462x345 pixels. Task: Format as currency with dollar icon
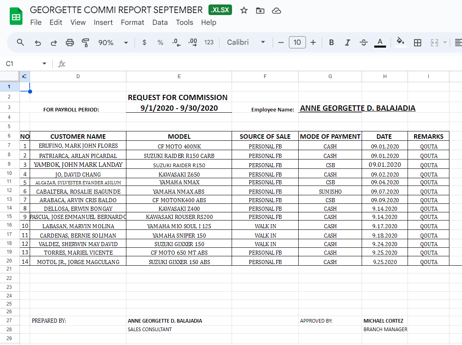(x=144, y=42)
